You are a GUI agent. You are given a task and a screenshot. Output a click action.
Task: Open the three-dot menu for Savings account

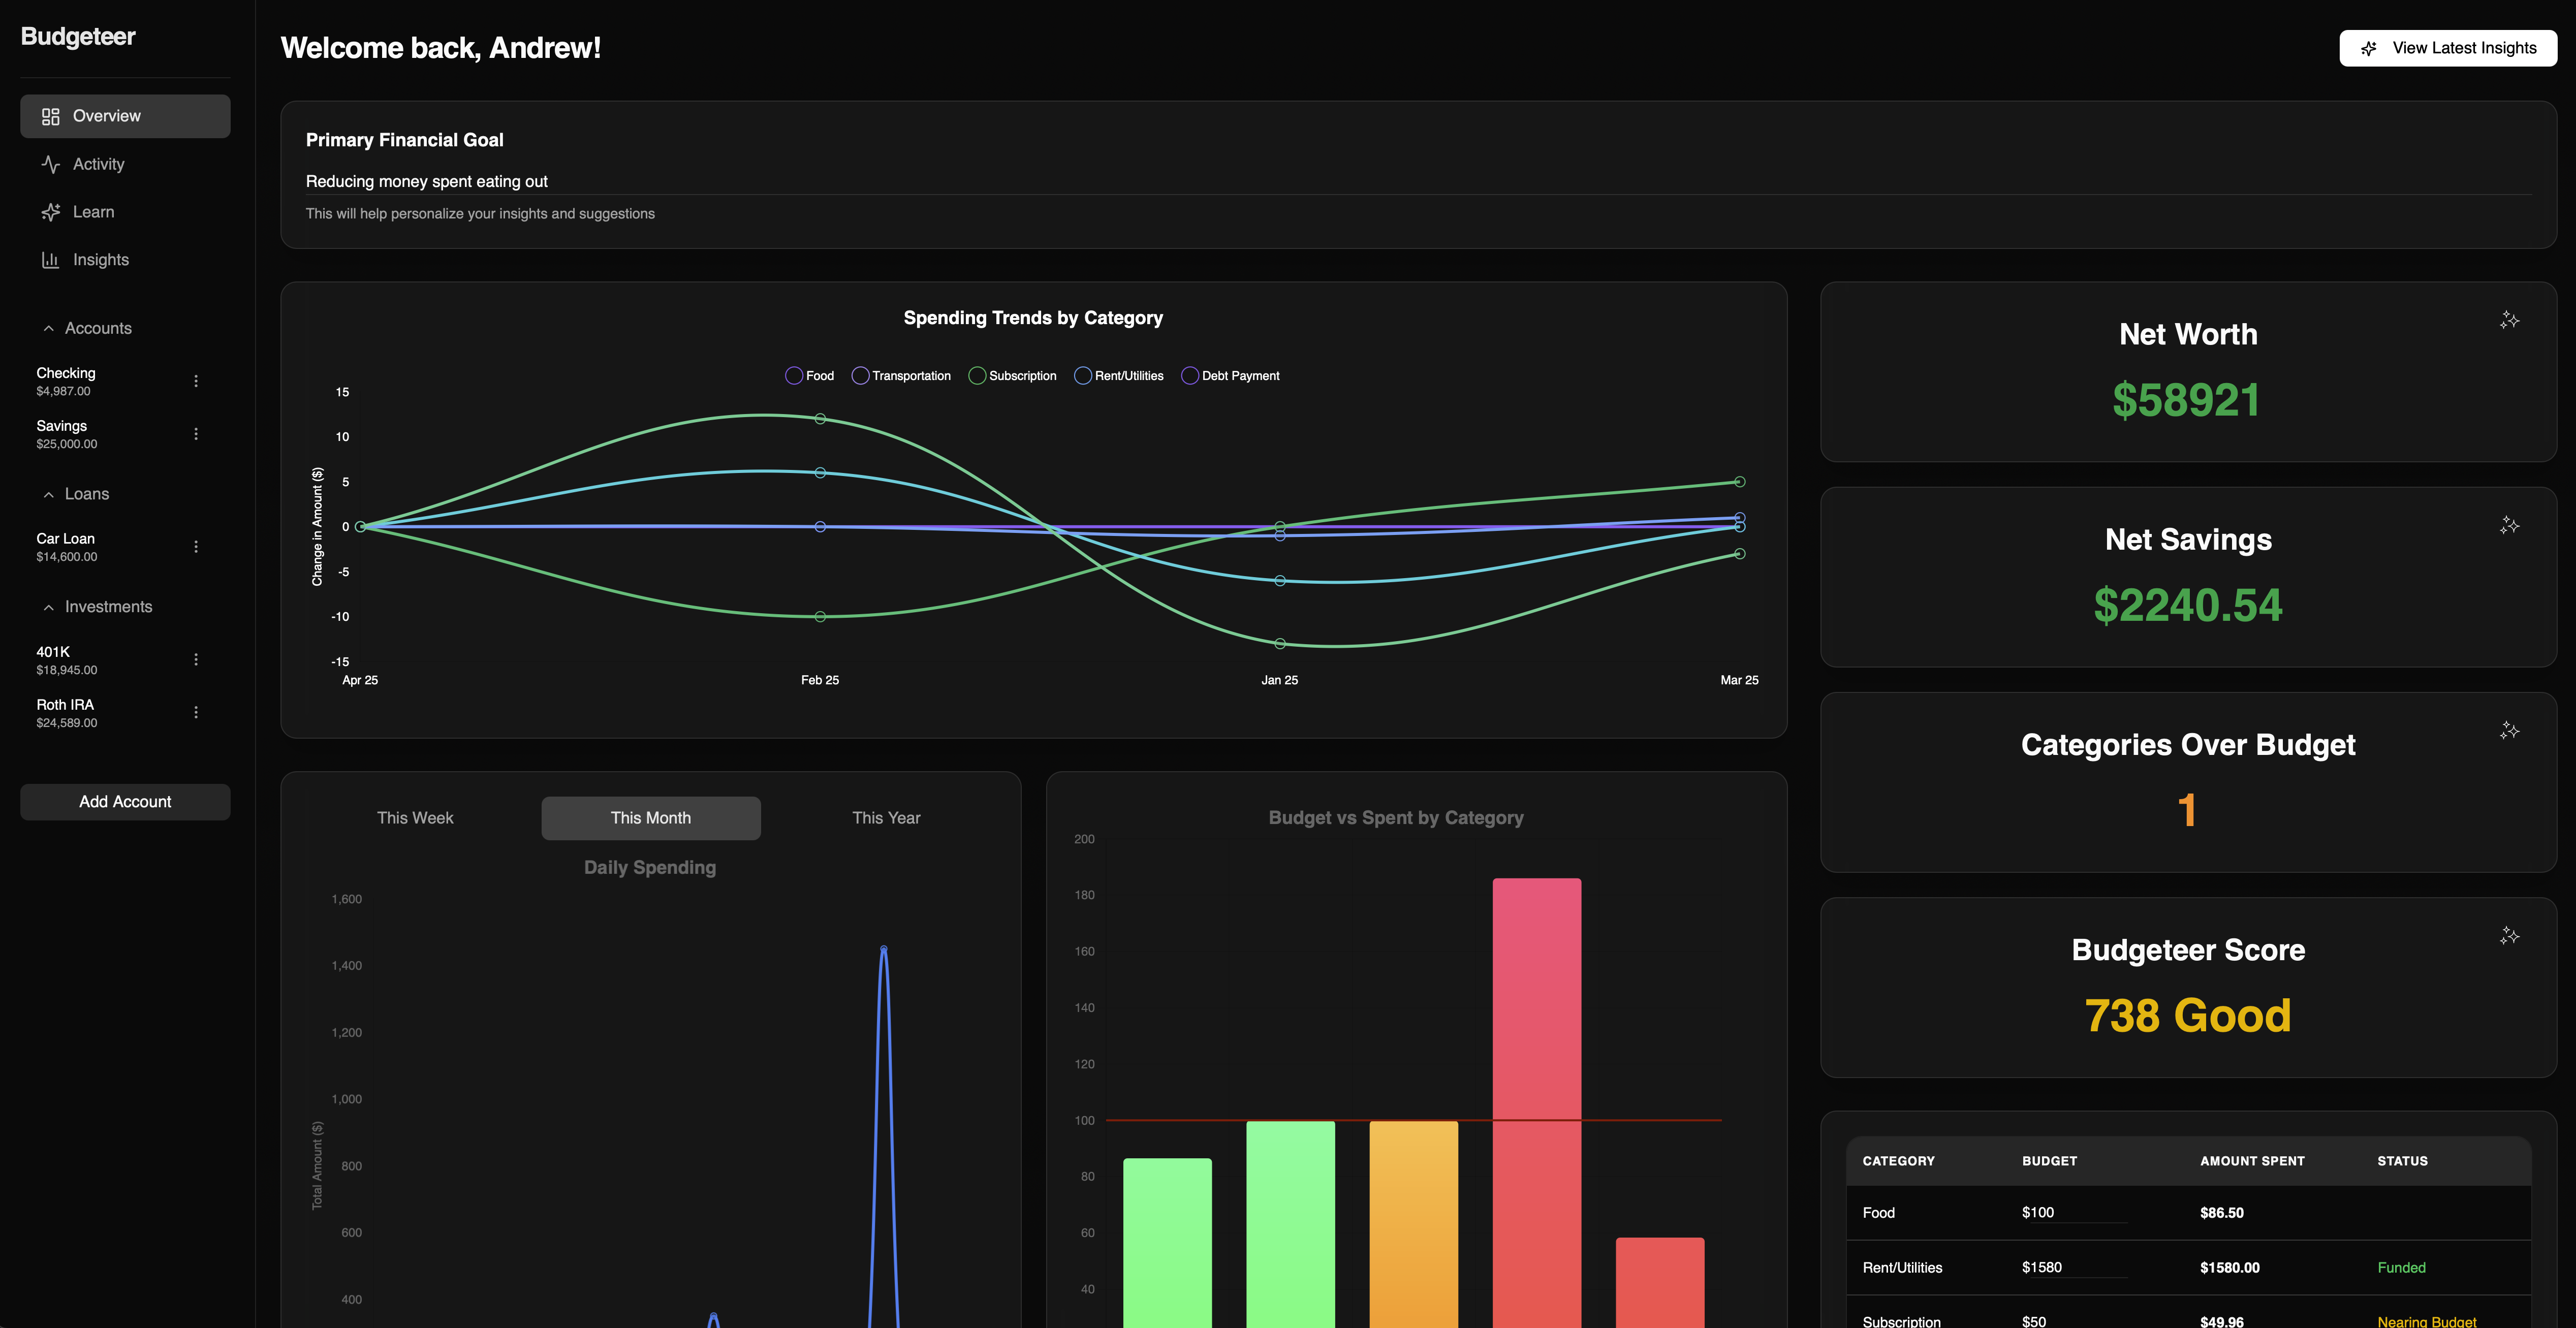196,434
